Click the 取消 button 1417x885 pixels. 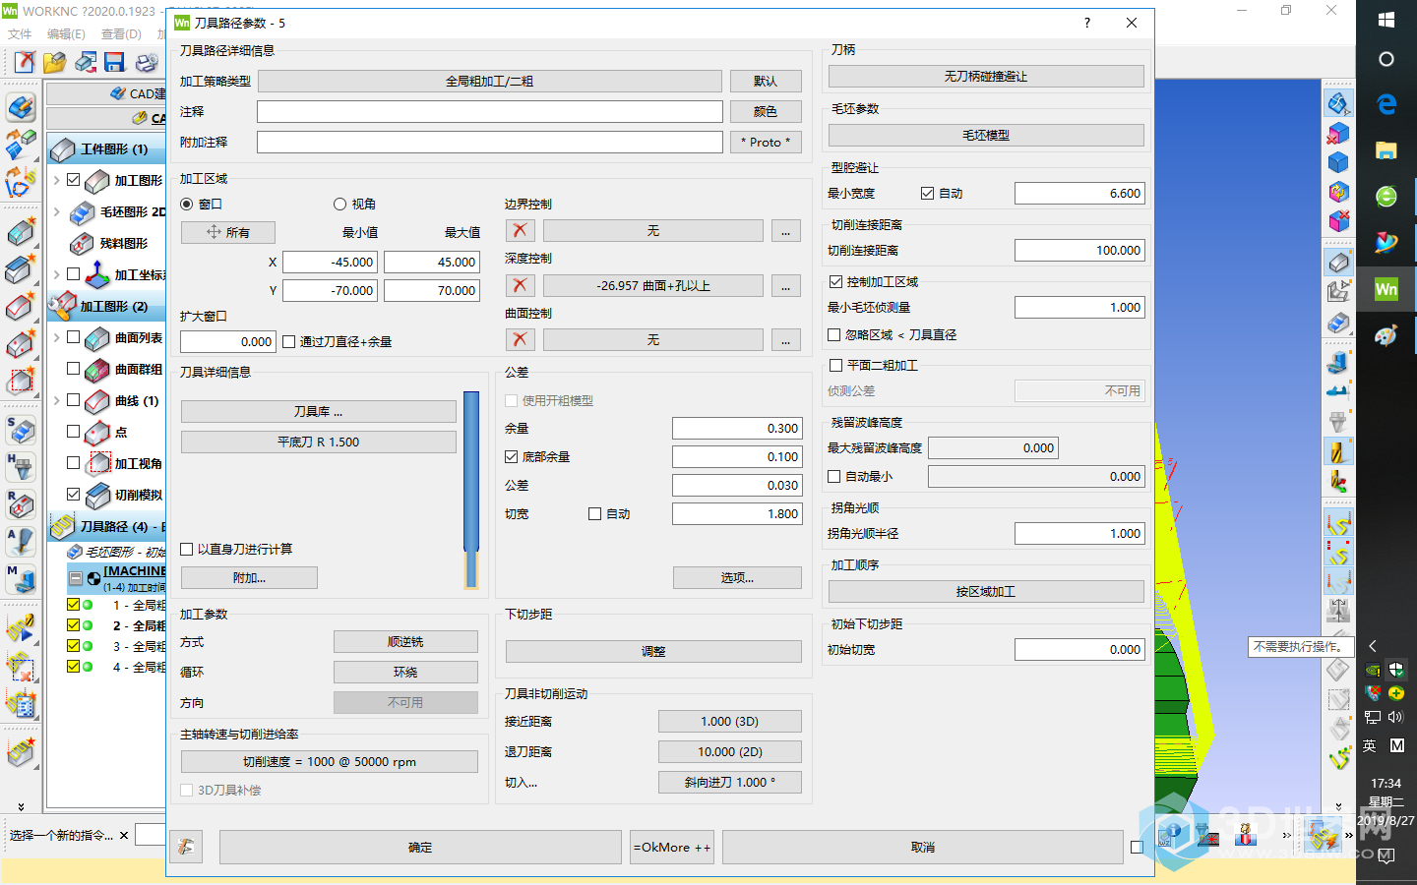922,847
